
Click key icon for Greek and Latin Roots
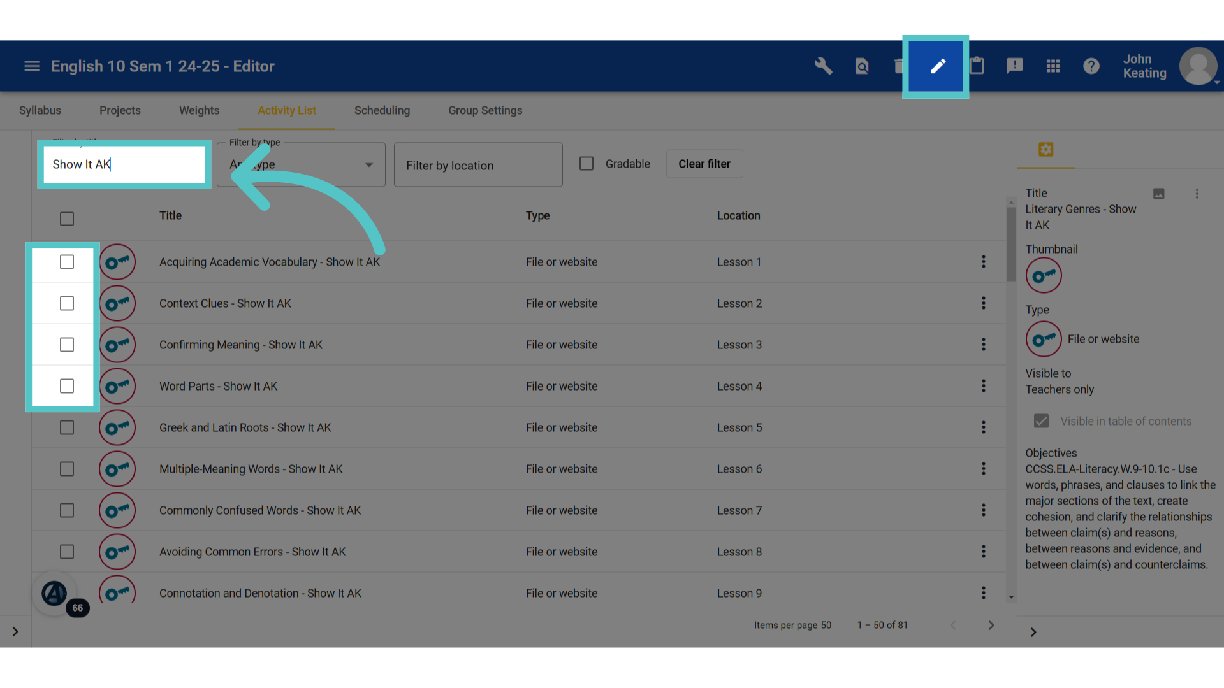[117, 427]
